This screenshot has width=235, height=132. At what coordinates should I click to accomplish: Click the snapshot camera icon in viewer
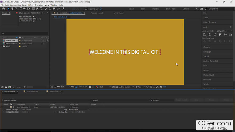click(x=90, y=87)
